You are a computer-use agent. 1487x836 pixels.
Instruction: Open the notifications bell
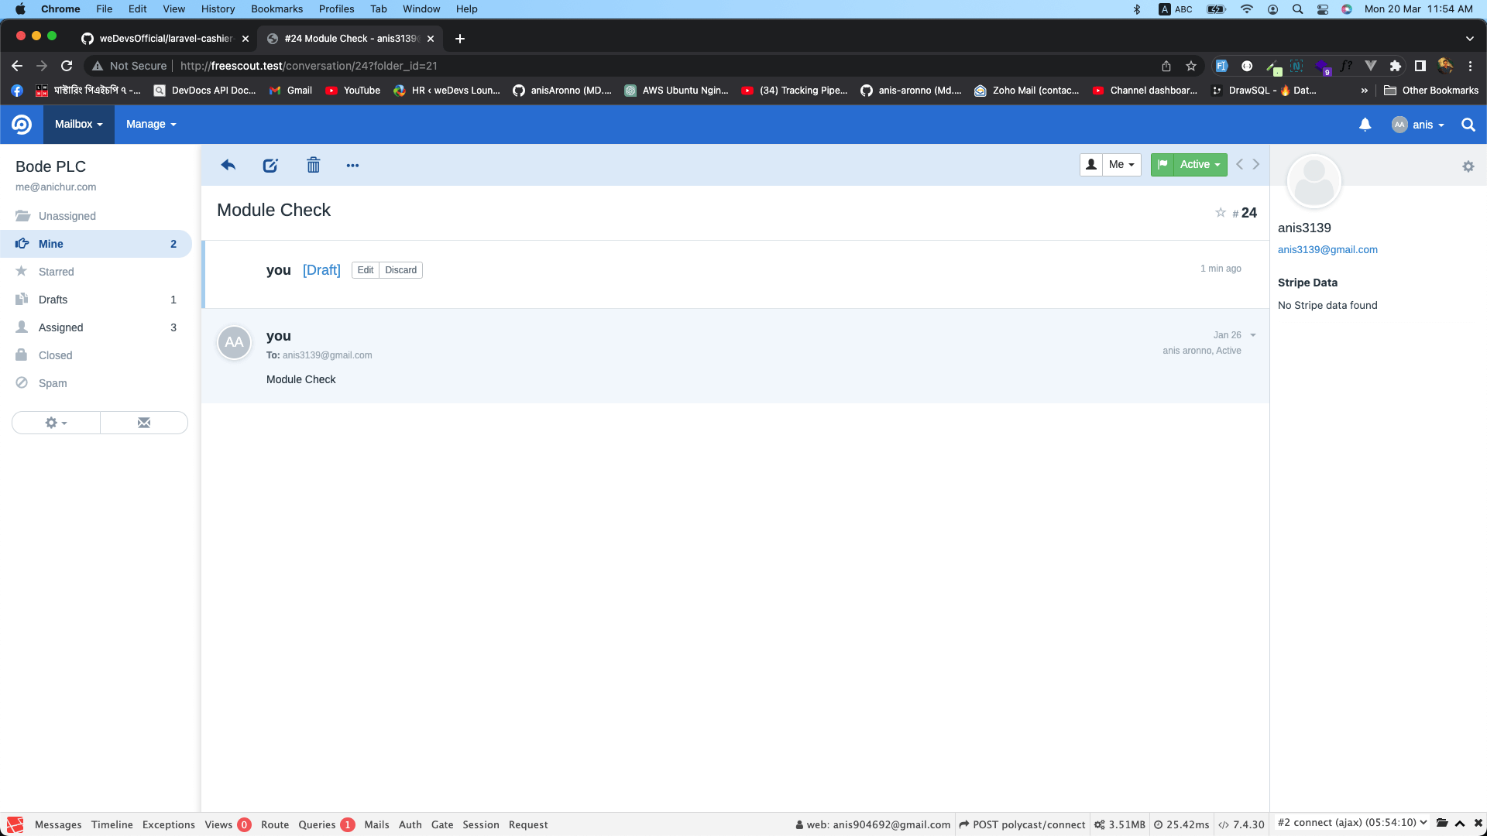[x=1365, y=125]
